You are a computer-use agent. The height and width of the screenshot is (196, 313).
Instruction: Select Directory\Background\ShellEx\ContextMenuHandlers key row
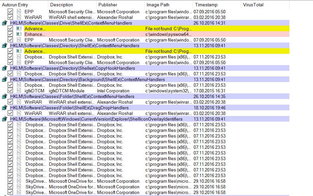tap(149, 79)
